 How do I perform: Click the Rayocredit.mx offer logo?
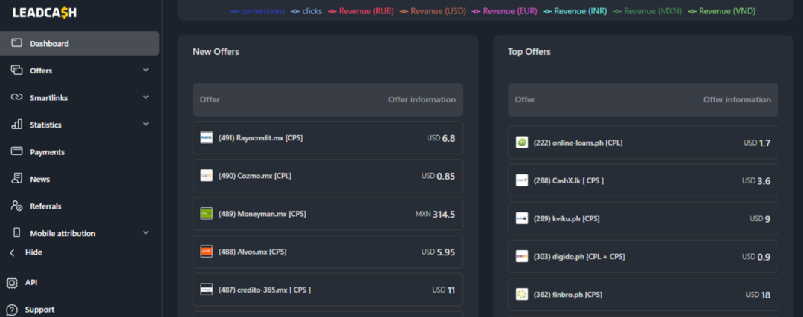tap(207, 137)
